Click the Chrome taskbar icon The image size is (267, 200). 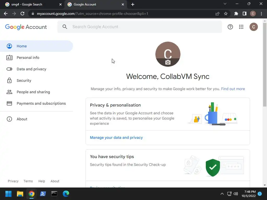[x=32, y=194]
